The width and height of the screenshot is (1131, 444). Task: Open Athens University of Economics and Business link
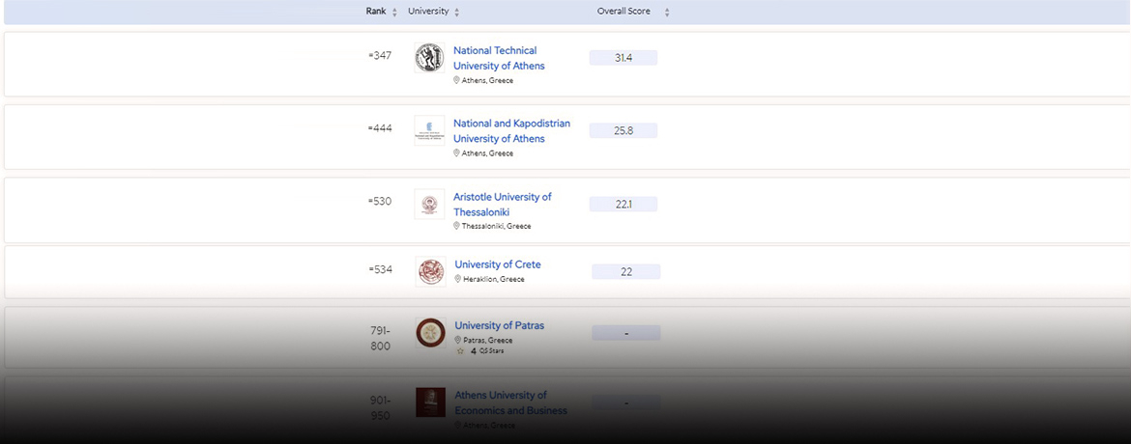coord(510,402)
